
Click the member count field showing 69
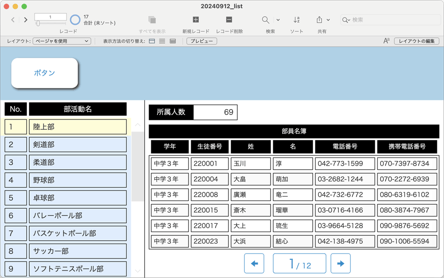[x=215, y=112]
